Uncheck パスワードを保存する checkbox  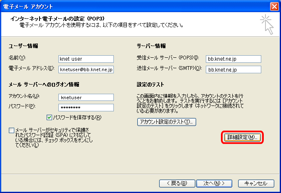click(49, 118)
